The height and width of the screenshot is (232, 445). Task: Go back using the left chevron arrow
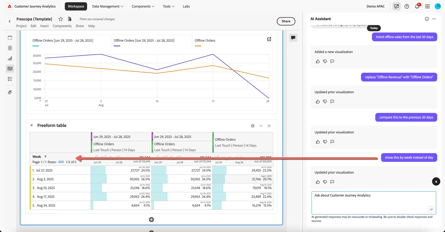pos(10,21)
